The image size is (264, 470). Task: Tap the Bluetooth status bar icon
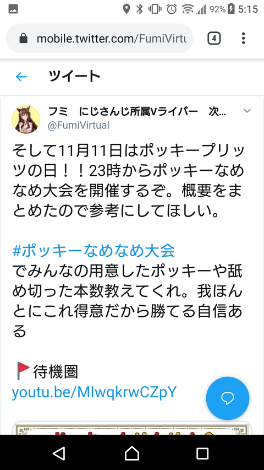point(140,9)
